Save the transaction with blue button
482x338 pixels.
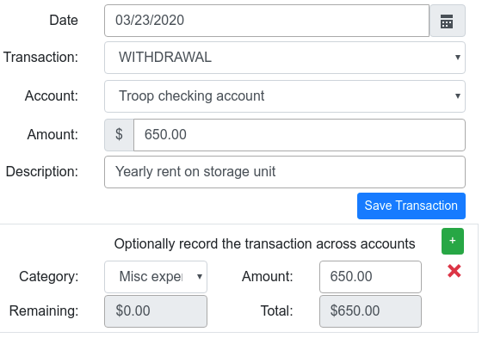(x=411, y=206)
